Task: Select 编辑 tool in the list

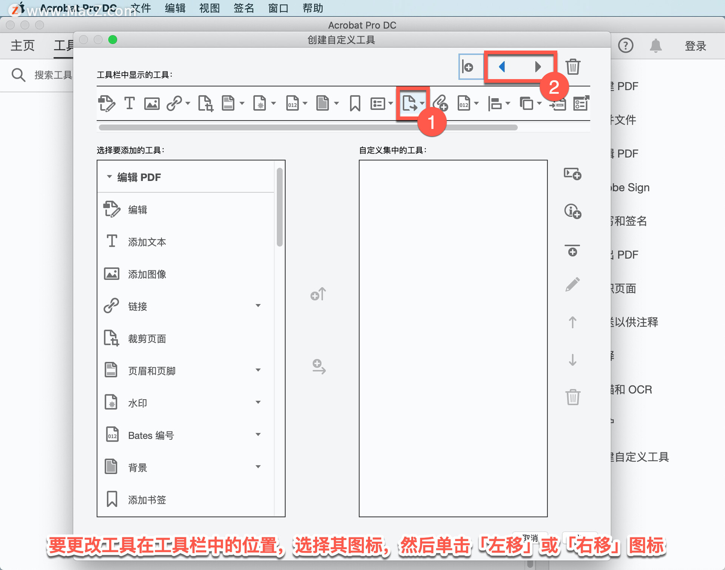Action: click(x=186, y=209)
